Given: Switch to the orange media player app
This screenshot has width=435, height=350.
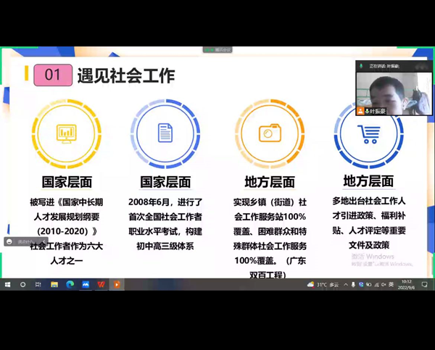Looking at the screenshot, I should tap(117, 285).
